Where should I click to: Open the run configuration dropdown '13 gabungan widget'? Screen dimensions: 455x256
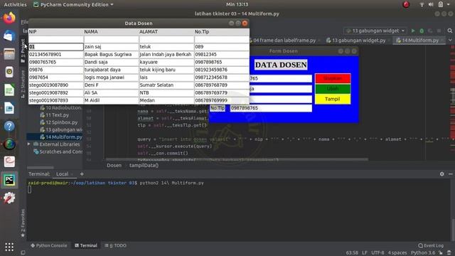376,31
